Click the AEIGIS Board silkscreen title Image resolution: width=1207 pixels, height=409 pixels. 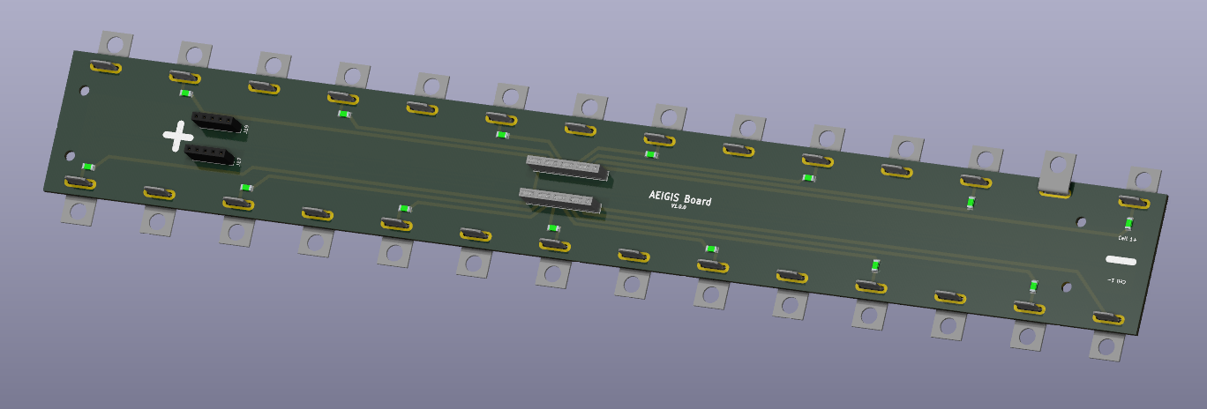click(x=679, y=197)
